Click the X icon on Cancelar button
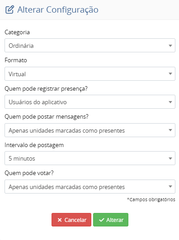The image size is (179, 240). [60, 220]
